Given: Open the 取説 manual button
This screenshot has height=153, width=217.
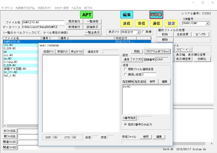Looking at the screenshot, I should [137, 51].
